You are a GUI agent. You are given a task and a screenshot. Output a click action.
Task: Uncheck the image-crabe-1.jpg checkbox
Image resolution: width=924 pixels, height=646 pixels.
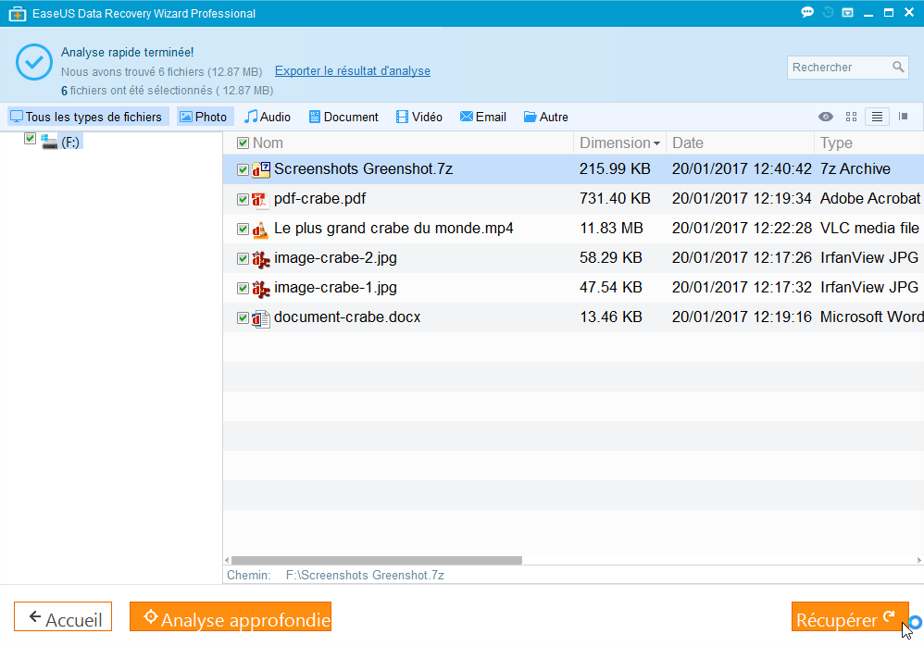tap(243, 288)
